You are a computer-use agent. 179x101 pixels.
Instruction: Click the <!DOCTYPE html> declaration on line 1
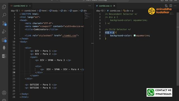[29, 14]
